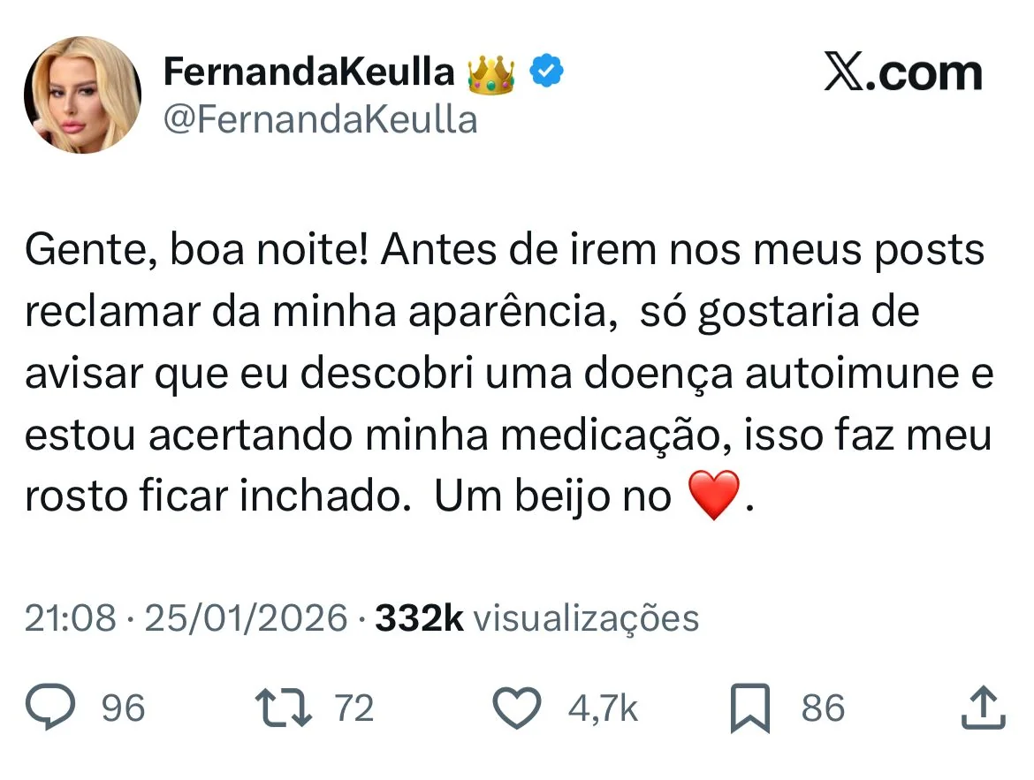
Task: Open FernandaKeulla's profile picture
Action: (x=82, y=95)
